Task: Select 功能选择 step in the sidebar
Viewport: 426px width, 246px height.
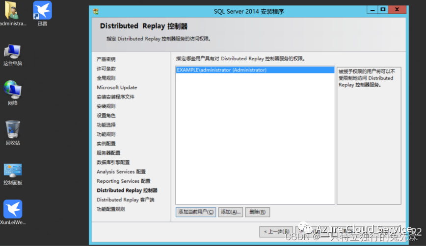Action: coord(106,125)
